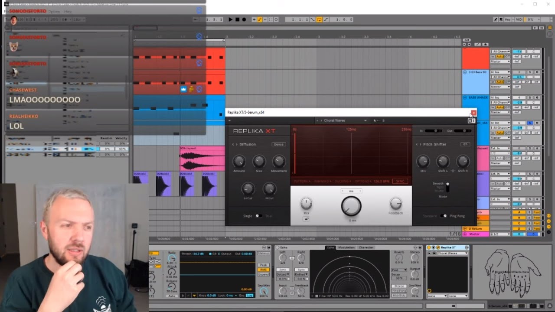Select the Echo Ping Pong mode button
Screen dimensions: 555x312
point(399,291)
